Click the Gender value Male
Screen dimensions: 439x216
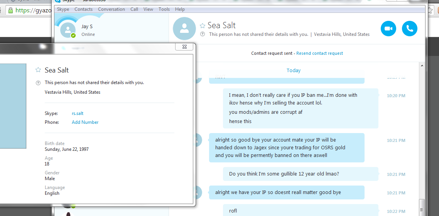50,179
